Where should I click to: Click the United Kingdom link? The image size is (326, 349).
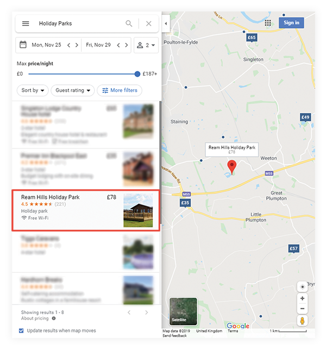209,331
